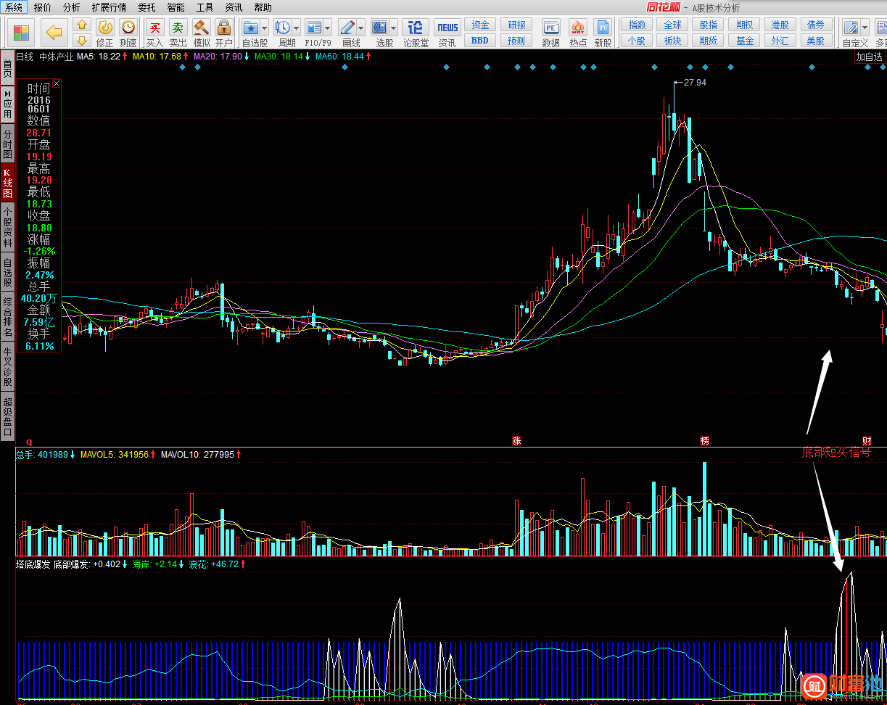
Task: Open the 买入 buy icon
Action: click(154, 28)
